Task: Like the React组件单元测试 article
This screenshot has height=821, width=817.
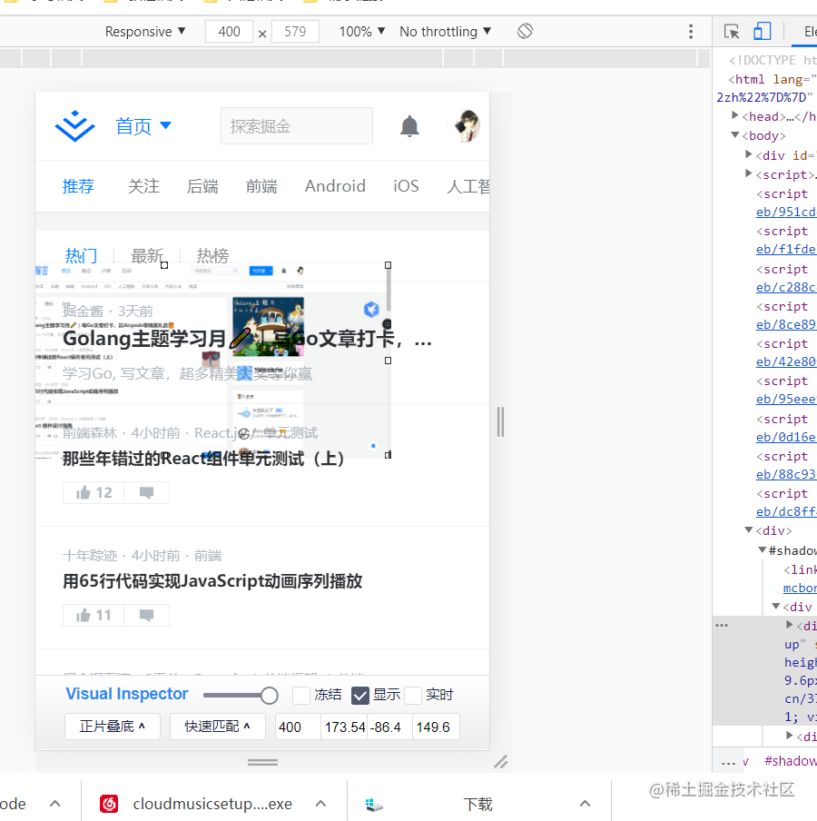Action: [x=94, y=493]
